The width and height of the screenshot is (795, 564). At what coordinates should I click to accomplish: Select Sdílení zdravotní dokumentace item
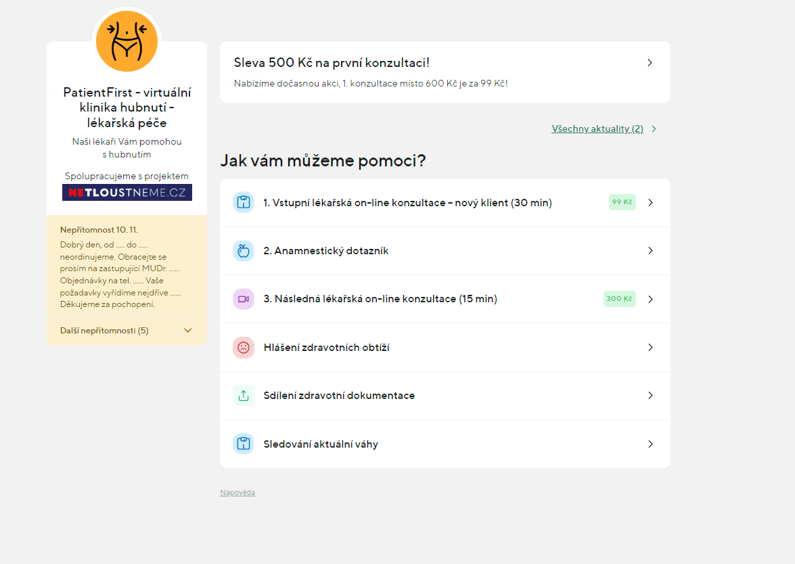[339, 396]
